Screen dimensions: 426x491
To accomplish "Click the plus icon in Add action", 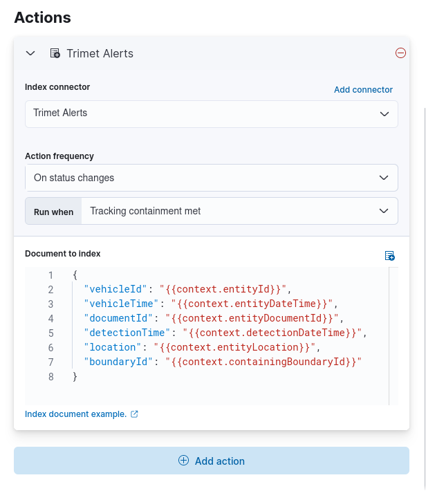I will pos(183,461).
